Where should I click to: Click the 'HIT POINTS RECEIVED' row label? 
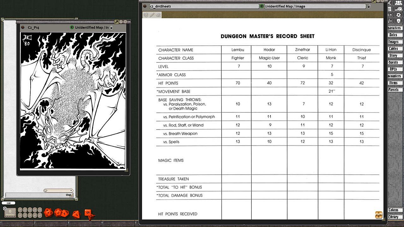click(178, 214)
